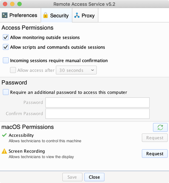Screen dimensions: 169x183
Task: Enable Incoming sessions require manual confirmation
Action: 6,60
